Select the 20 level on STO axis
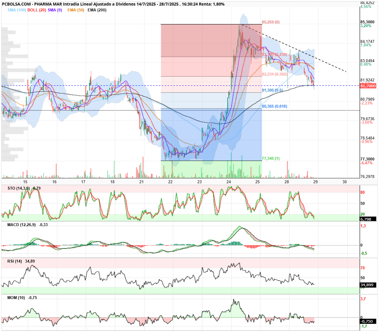This screenshot has width=379, height=332. [x=363, y=214]
